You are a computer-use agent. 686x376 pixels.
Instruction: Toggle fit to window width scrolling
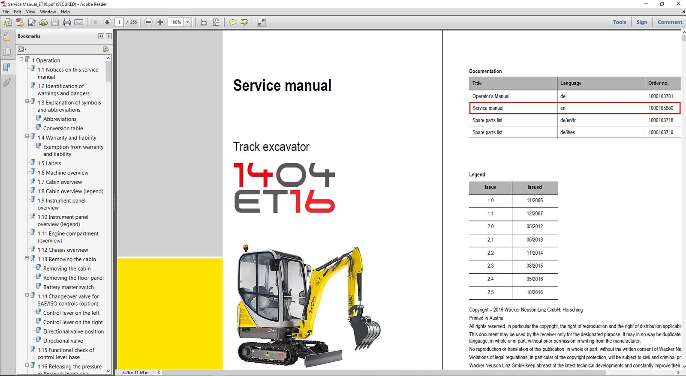(x=204, y=22)
